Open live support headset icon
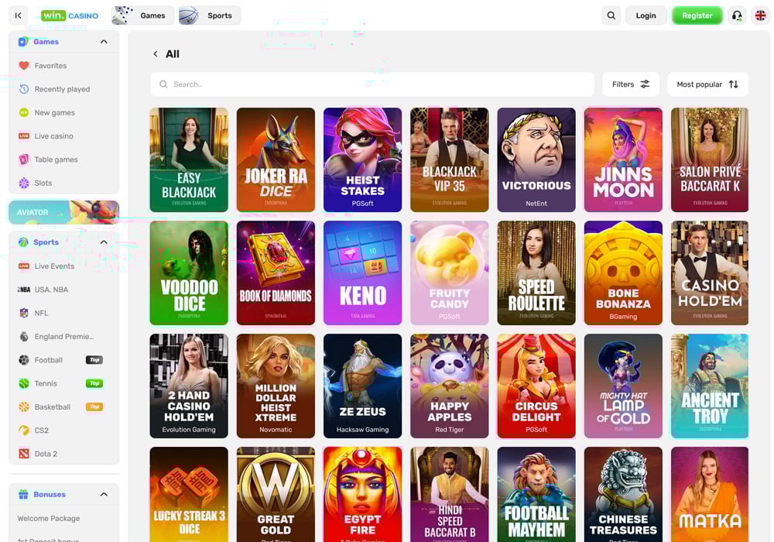The image size is (774, 542). tap(737, 15)
